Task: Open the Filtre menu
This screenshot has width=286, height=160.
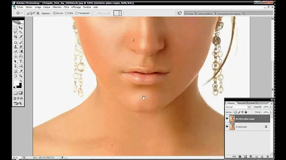Action: tap(66, 7)
